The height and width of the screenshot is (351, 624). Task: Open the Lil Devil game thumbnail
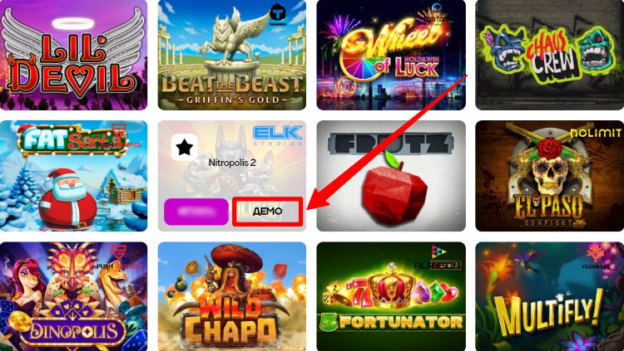[x=73, y=55]
